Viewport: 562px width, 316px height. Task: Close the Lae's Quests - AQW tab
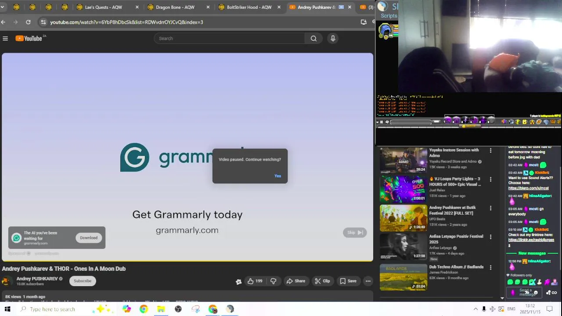(137, 7)
